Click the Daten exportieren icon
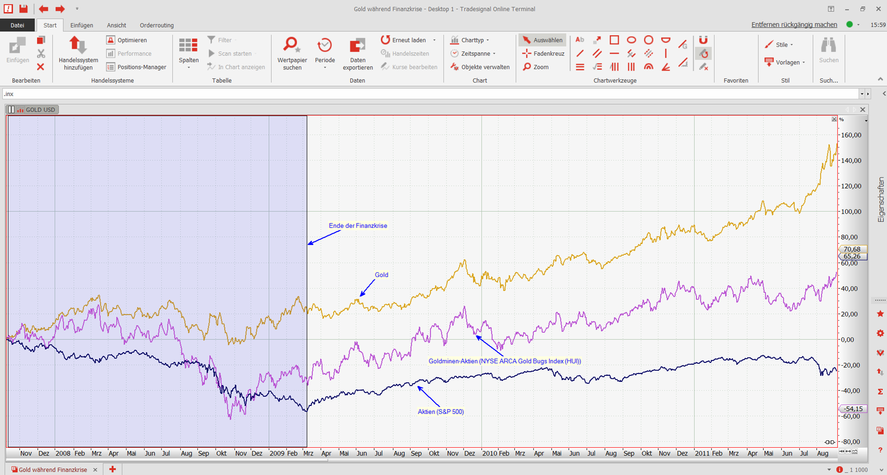This screenshot has height=475, width=887. click(x=357, y=45)
